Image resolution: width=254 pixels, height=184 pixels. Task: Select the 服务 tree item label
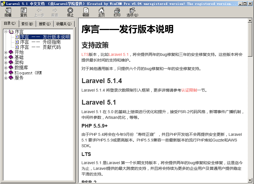tap(19, 78)
